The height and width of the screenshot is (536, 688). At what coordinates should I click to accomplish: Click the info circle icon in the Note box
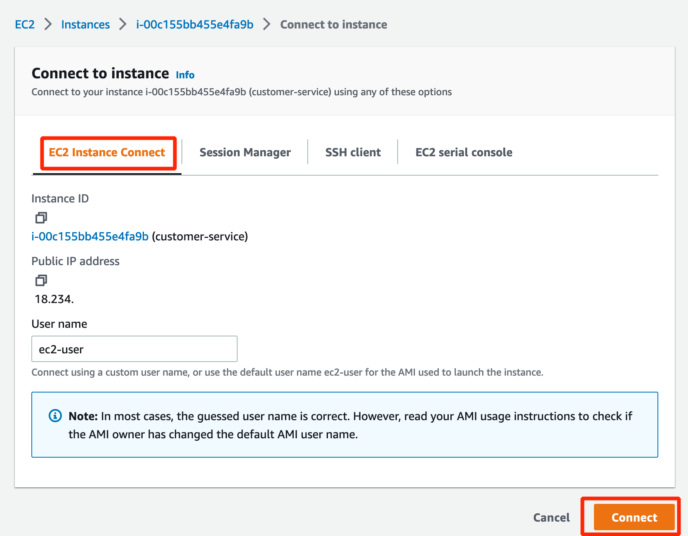55,416
